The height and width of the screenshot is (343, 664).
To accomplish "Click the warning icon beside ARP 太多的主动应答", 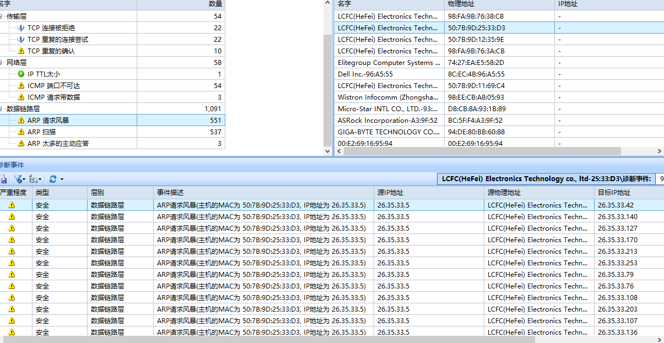I will (x=21, y=143).
